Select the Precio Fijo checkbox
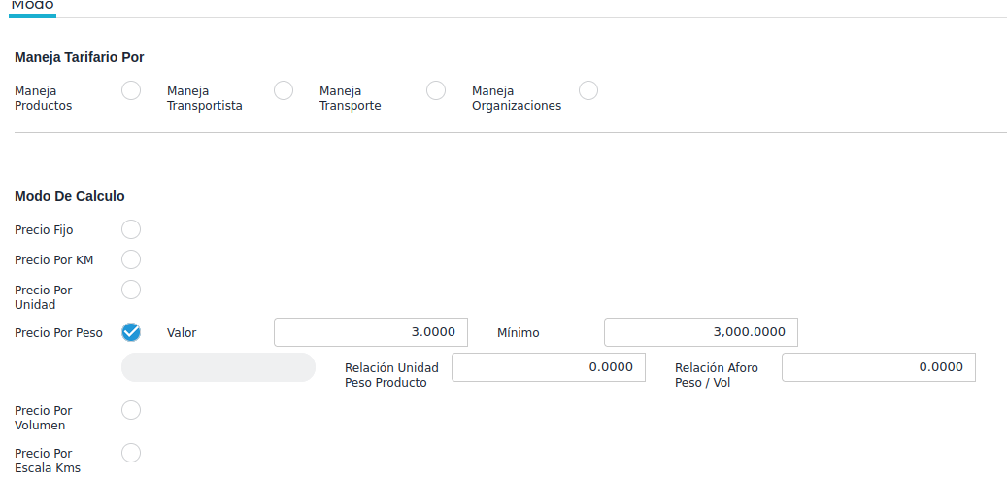 click(131, 229)
